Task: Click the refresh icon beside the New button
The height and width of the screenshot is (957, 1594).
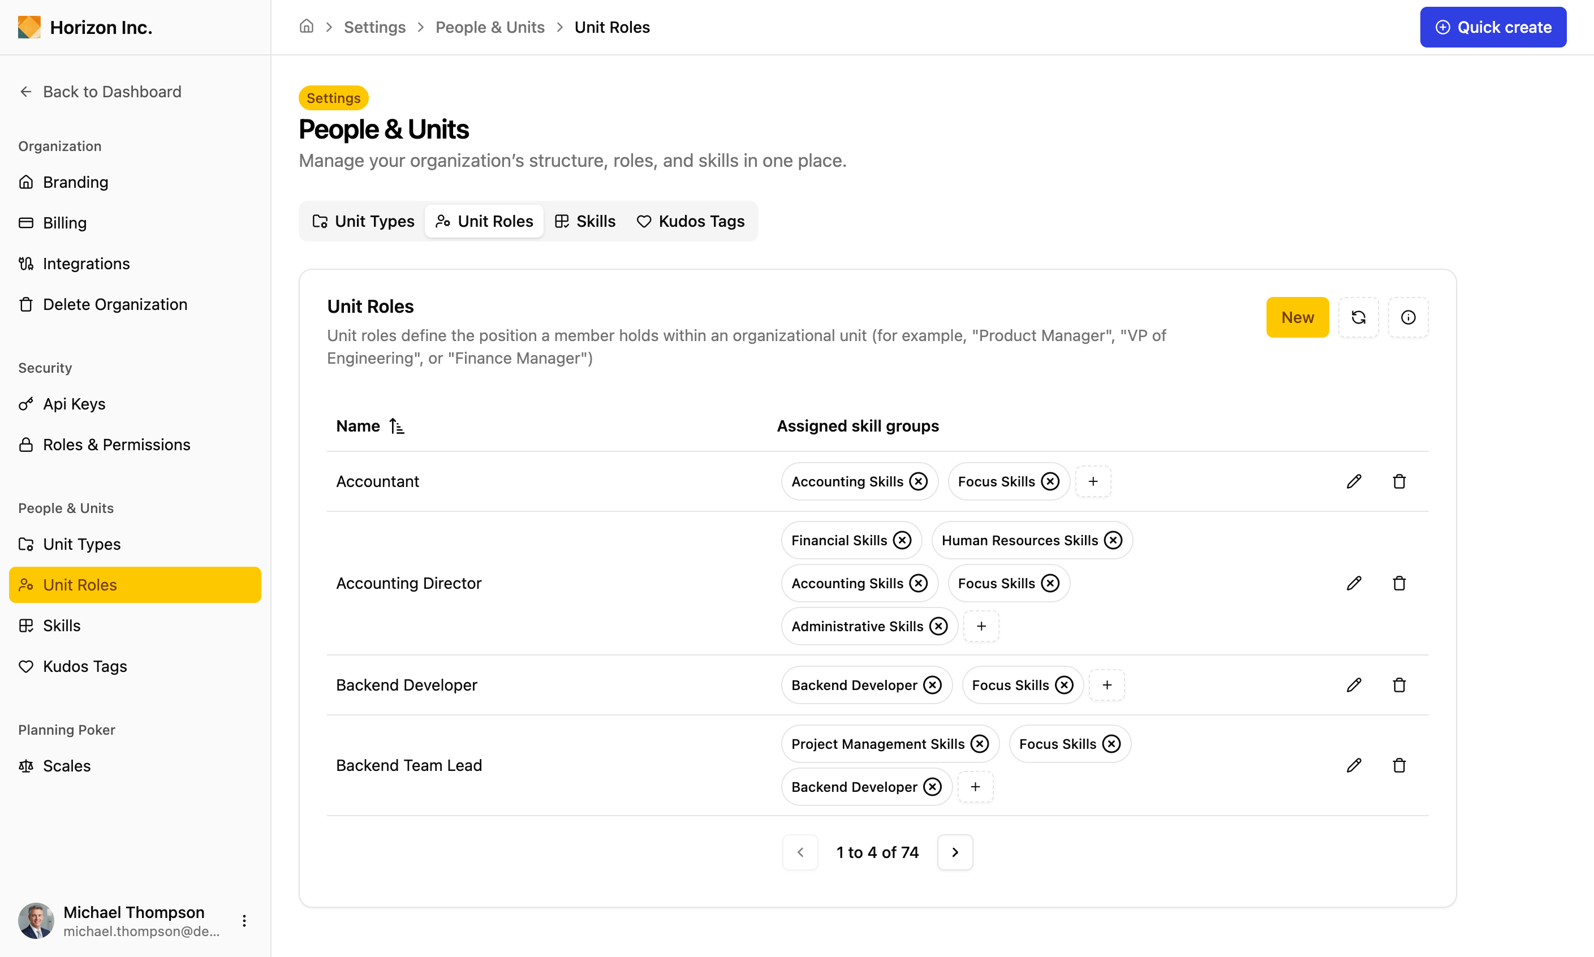Action: pyautogui.click(x=1358, y=317)
